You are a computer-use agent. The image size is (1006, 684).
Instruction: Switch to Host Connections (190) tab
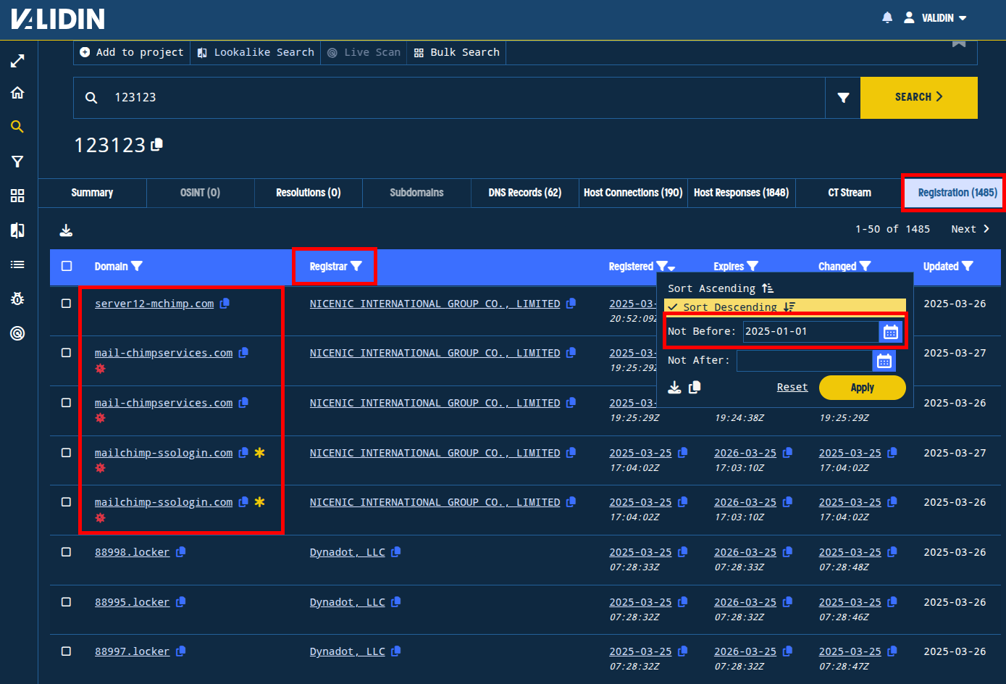[633, 193]
